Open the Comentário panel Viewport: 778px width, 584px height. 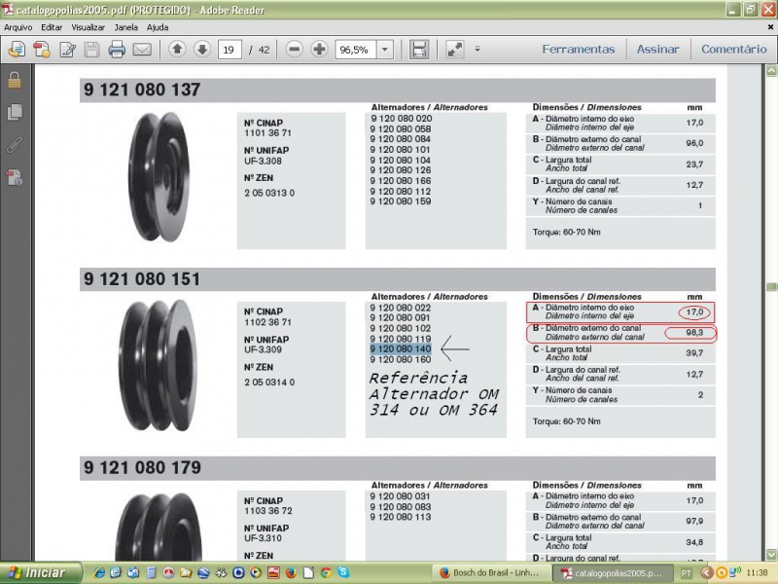coord(734,50)
